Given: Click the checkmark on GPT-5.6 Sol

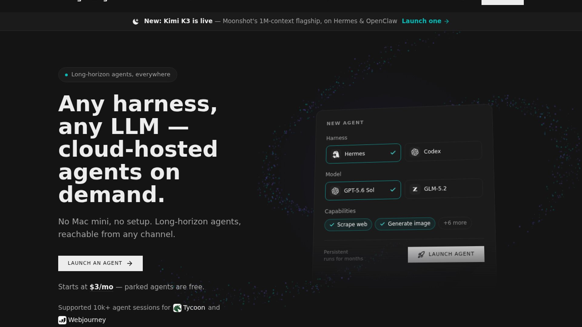Looking at the screenshot, I should (393, 190).
